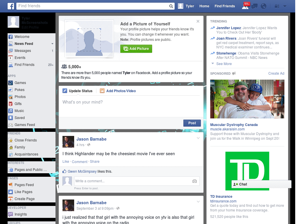Image resolution: width=299 pixels, height=224 pixels.
Task: Click the Games app icon
Action: (x=11, y=83)
